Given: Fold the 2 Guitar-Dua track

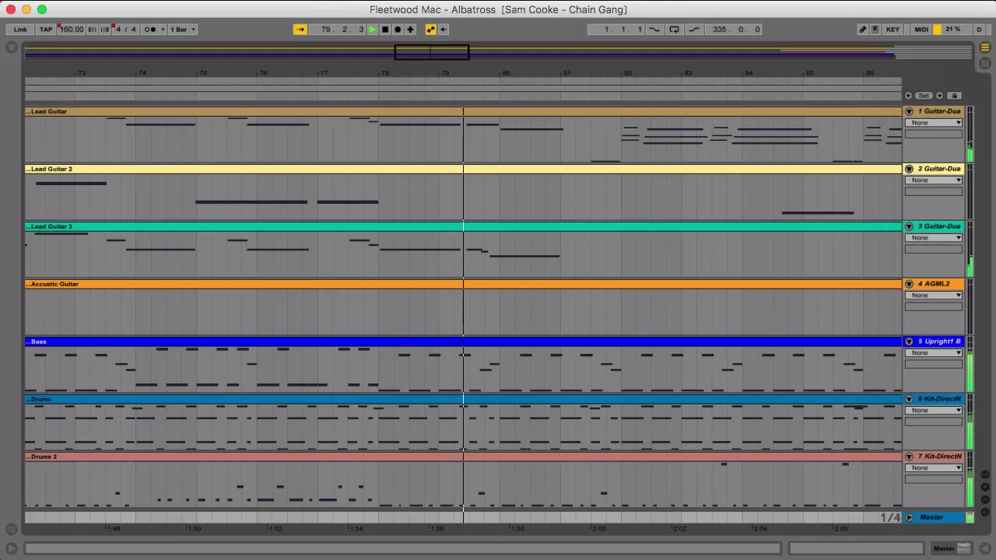Looking at the screenshot, I should pyautogui.click(x=909, y=169).
